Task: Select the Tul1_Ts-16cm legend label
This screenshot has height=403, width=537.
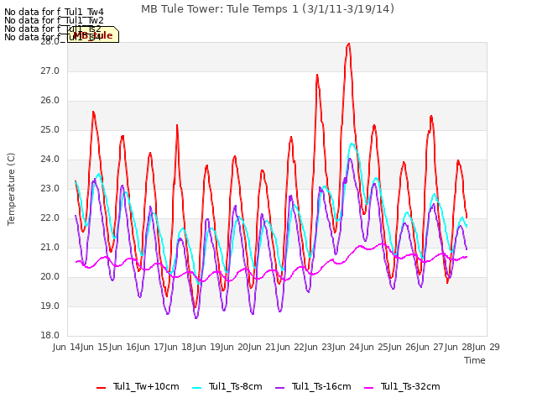Action: (321, 386)
